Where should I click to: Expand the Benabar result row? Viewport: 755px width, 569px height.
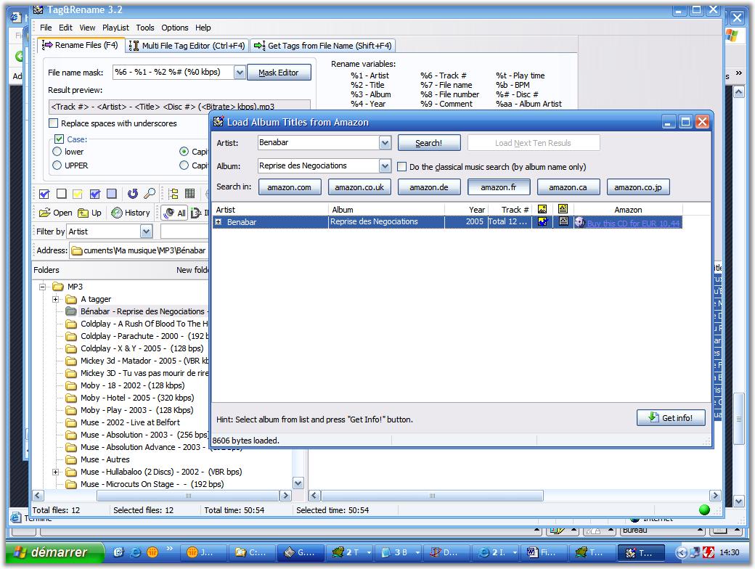click(x=219, y=222)
